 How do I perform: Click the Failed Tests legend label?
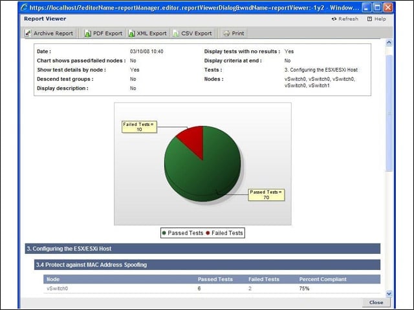(227, 233)
